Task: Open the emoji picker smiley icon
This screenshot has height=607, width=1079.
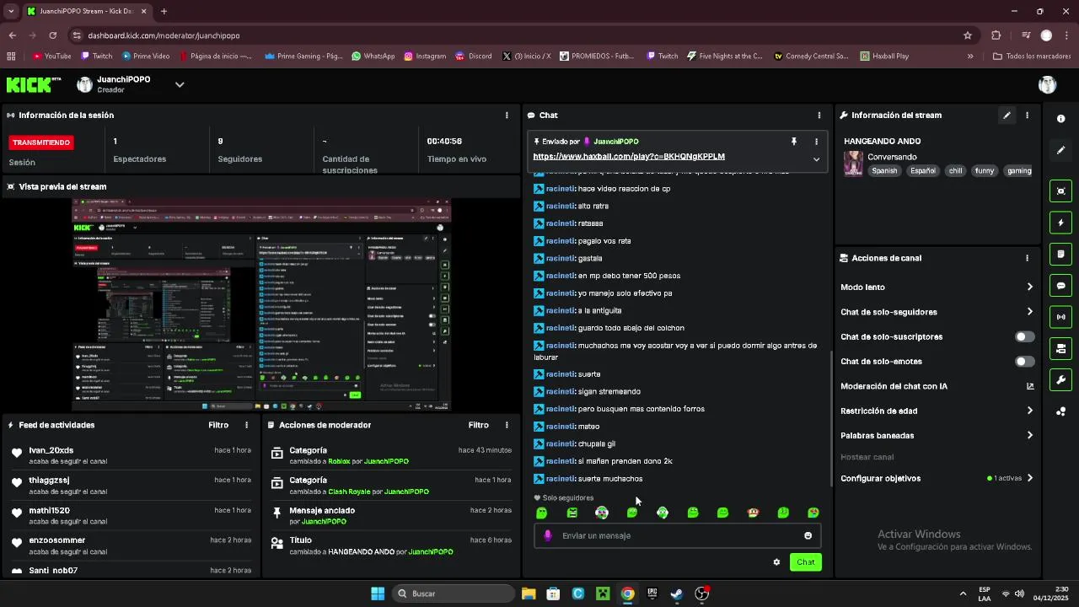Action: (808, 535)
